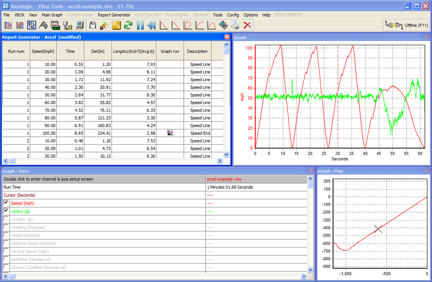Image resolution: width=432 pixels, height=282 pixels.
Task: Enable the Height (metres) checkbox
Action: point(6,235)
